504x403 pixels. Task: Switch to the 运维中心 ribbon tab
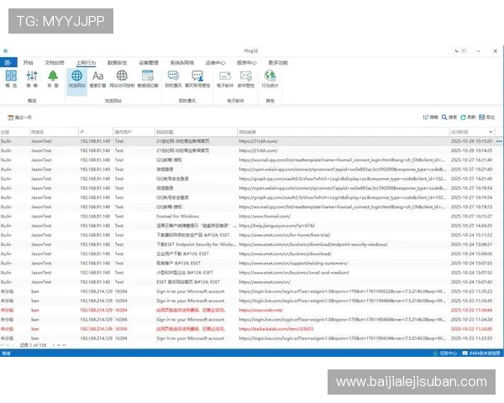click(215, 63)
